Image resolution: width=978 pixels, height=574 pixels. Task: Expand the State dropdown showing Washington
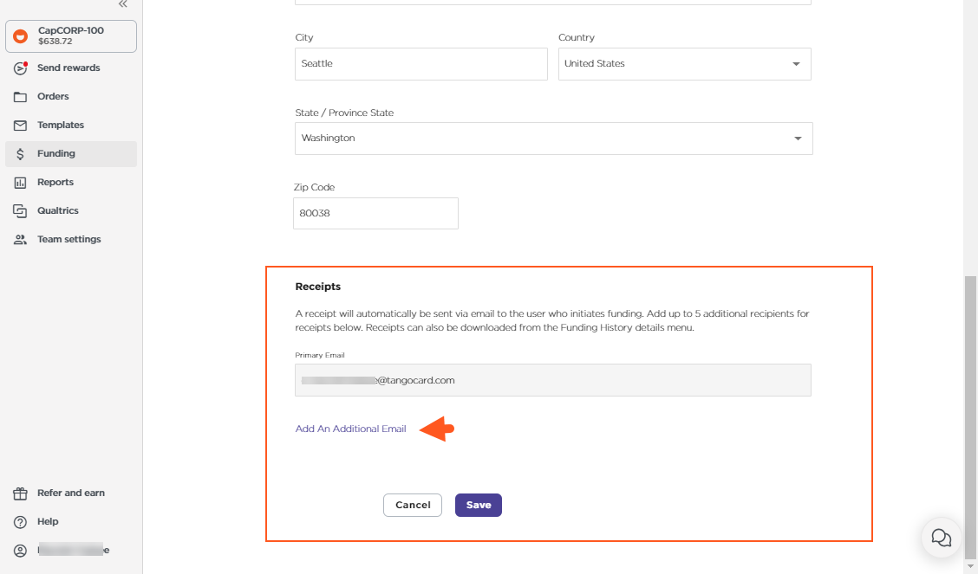coord(797,138)
